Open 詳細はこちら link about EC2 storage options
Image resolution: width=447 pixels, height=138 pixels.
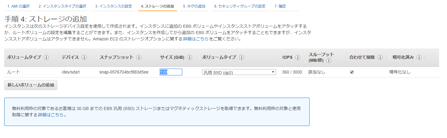click(x=196, y=39)
